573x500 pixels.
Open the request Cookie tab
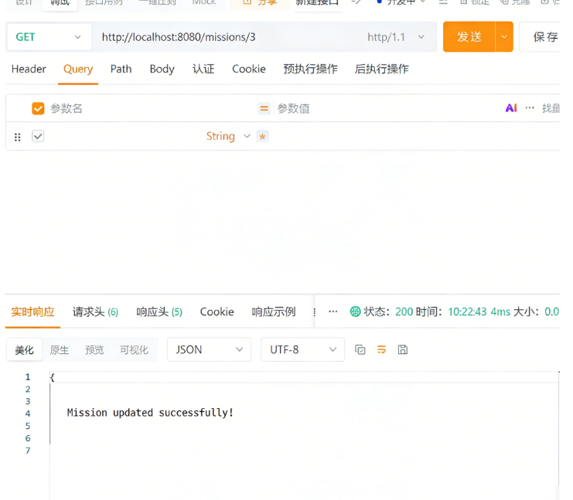pos(249,69)
